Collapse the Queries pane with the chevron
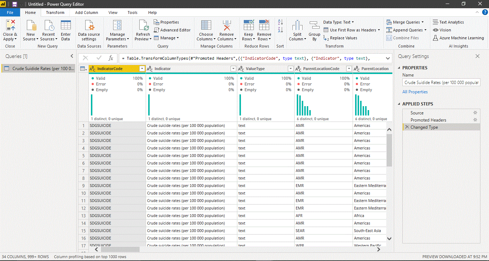 72,56
